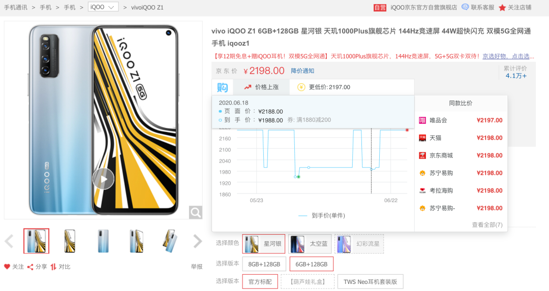Click the 降价通知 link
This screenshot has width=549, height=291.
pos(302,71)
